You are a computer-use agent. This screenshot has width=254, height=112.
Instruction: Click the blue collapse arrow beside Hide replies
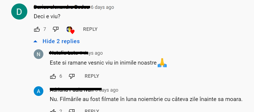[35, 42]
